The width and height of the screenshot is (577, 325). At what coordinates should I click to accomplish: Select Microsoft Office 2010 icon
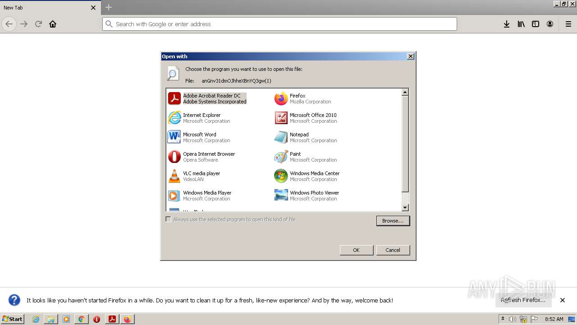pos(281,118)
